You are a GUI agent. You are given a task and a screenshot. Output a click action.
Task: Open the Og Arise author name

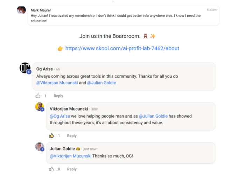tap(44, 69)
